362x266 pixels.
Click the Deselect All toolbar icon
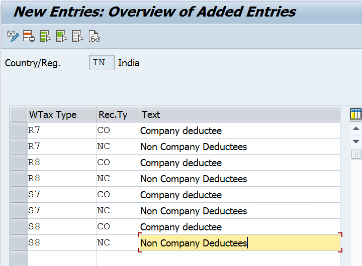pos(77,37)
